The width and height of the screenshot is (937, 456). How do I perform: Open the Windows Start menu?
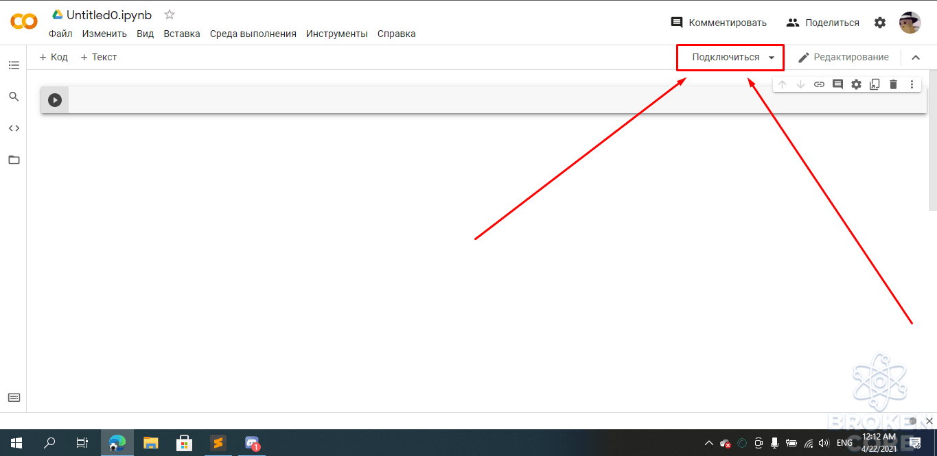(15, 443)
